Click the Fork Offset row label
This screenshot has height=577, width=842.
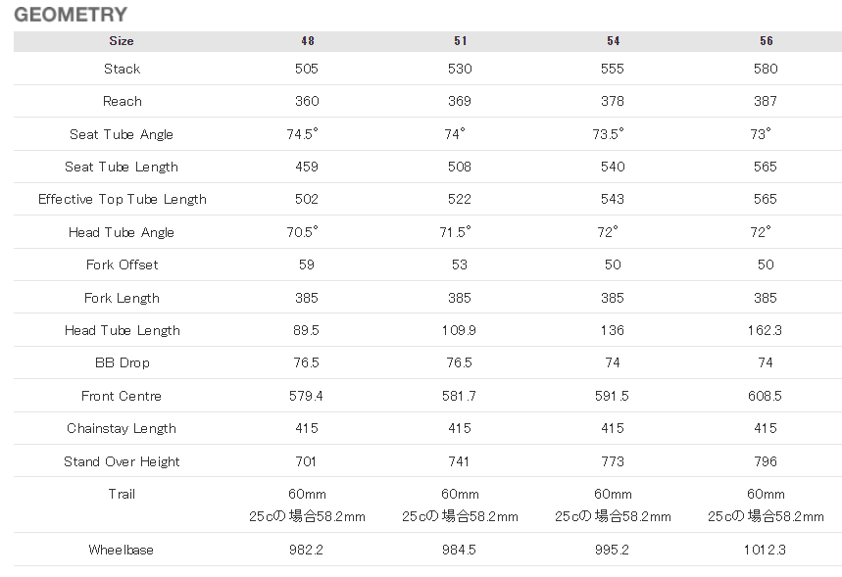[122, 264]
